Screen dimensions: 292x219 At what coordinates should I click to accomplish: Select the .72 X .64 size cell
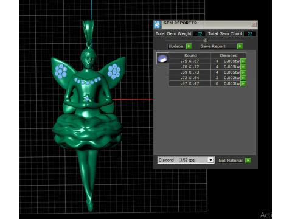190,78
